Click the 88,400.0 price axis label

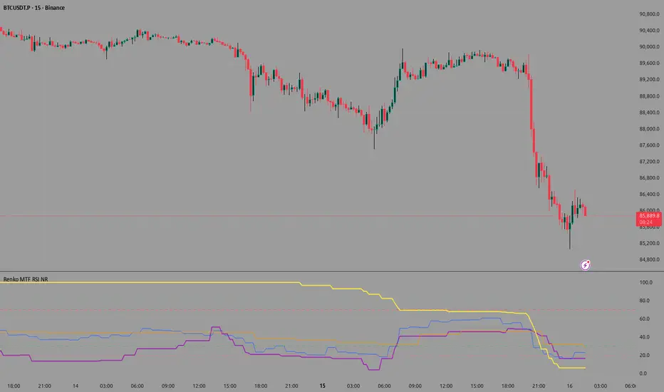(649, 113)
